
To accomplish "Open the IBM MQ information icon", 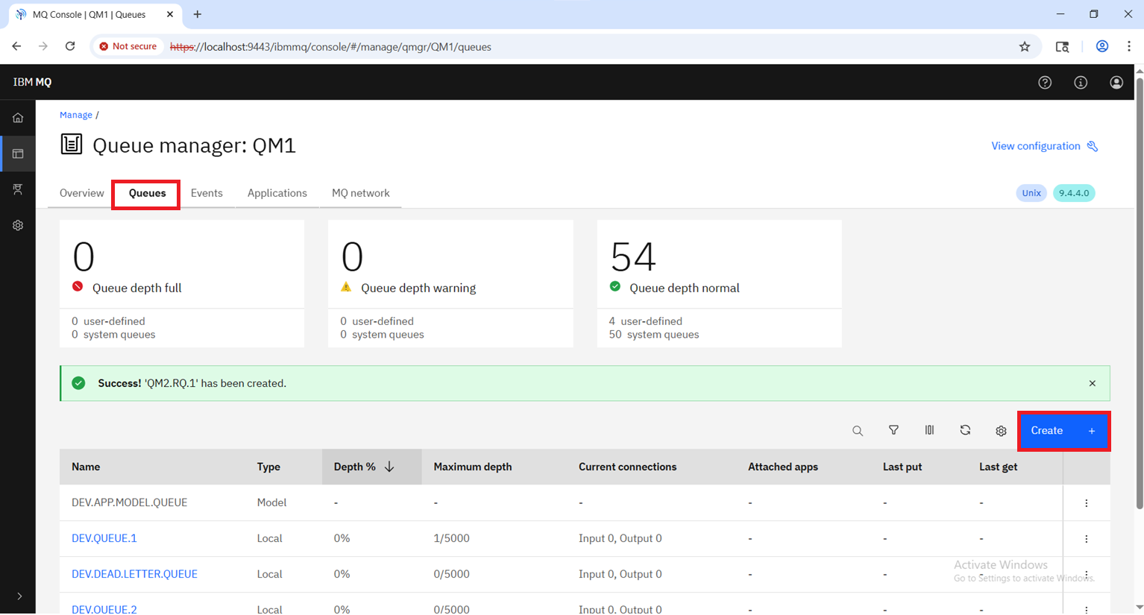I will point(1081,83).
